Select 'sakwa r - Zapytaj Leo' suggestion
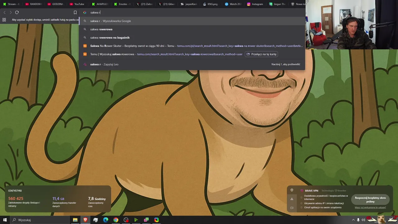398x224 pixels. coord(192,64)
